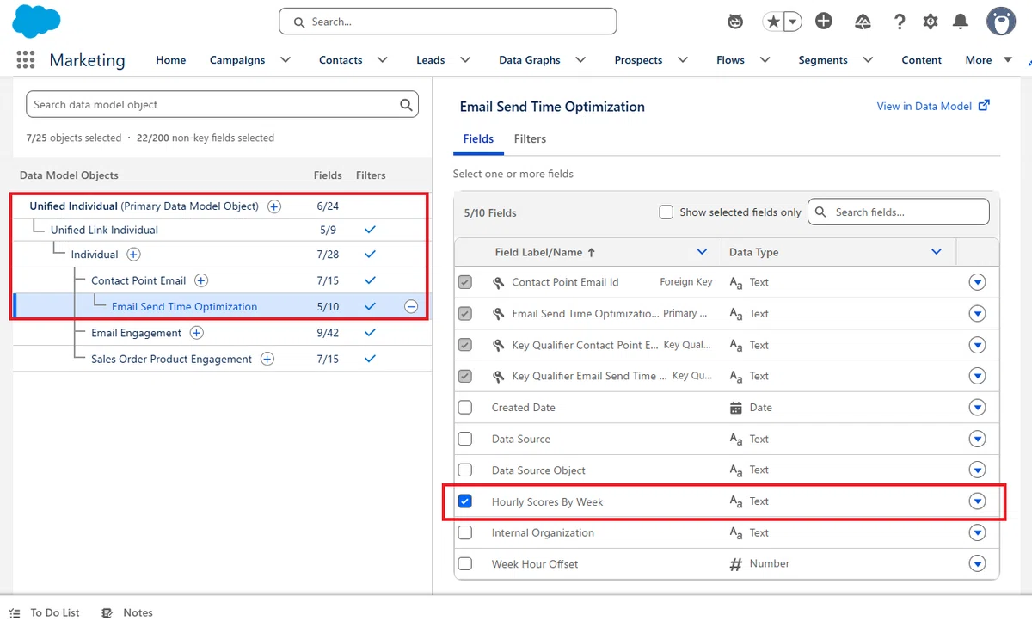Check the Week Hour Offset field
The width and height of the screenshot is (1032, 627).
(465, 564)
